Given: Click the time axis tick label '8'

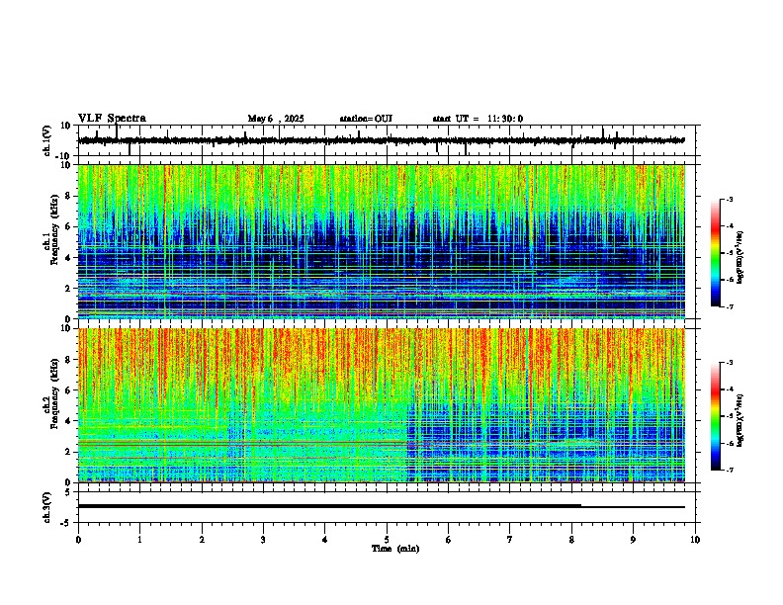Looking at the screenshot, I should click(571, 540).
